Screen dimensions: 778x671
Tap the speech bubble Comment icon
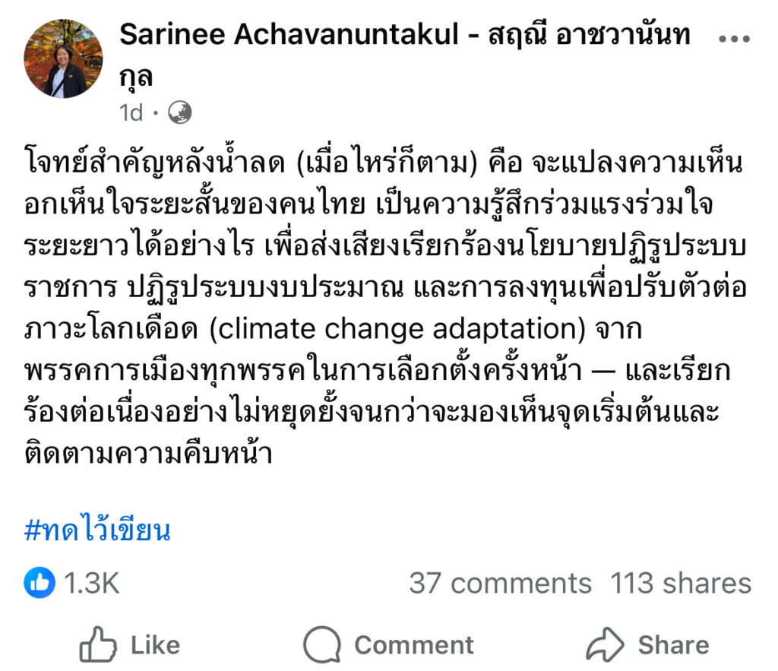321,645
